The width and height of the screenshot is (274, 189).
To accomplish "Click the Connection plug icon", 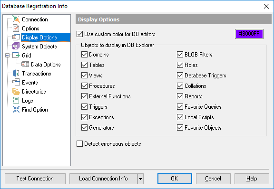I will click(x=16, y=19).
